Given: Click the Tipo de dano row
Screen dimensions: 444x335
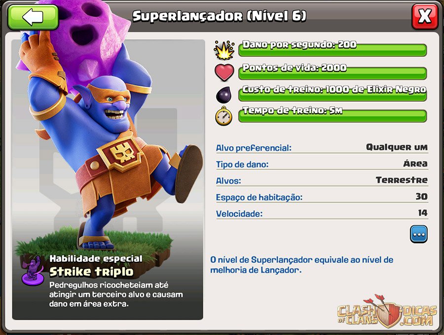Looking at the screenshot, I should [322, 164].
